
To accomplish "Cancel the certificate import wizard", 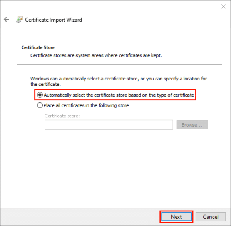I will 211,217.
